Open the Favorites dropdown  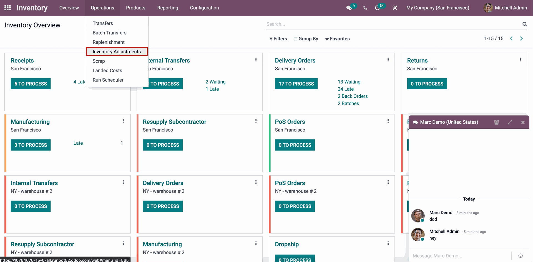337,39
